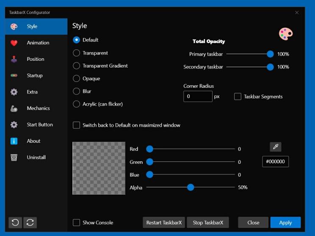Select the Opaque style radio button
The height and width of the screenshot is (236, 315).
(76, 79)
